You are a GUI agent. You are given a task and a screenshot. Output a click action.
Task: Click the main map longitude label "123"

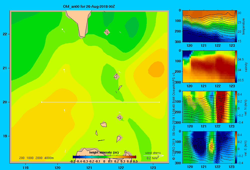pos(153,167)
